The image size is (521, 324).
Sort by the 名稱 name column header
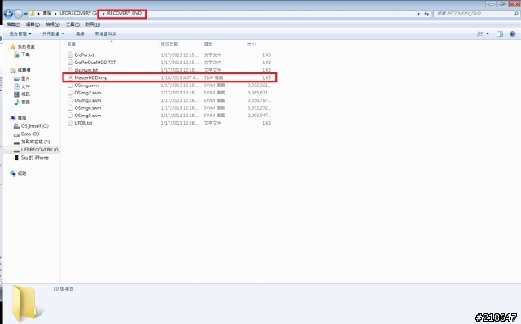71,44
